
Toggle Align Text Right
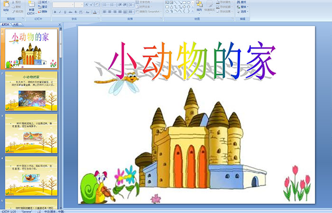[x=115, y=12]
